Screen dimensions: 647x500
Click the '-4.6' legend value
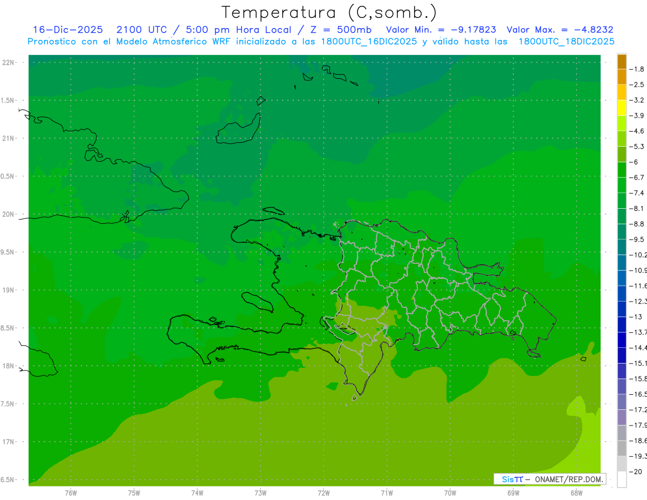pos(637,131)
